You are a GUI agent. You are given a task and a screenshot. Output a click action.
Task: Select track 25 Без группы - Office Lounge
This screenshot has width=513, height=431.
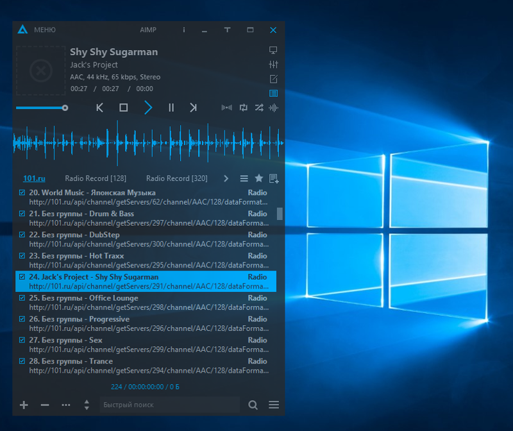[x=146, y=302]
